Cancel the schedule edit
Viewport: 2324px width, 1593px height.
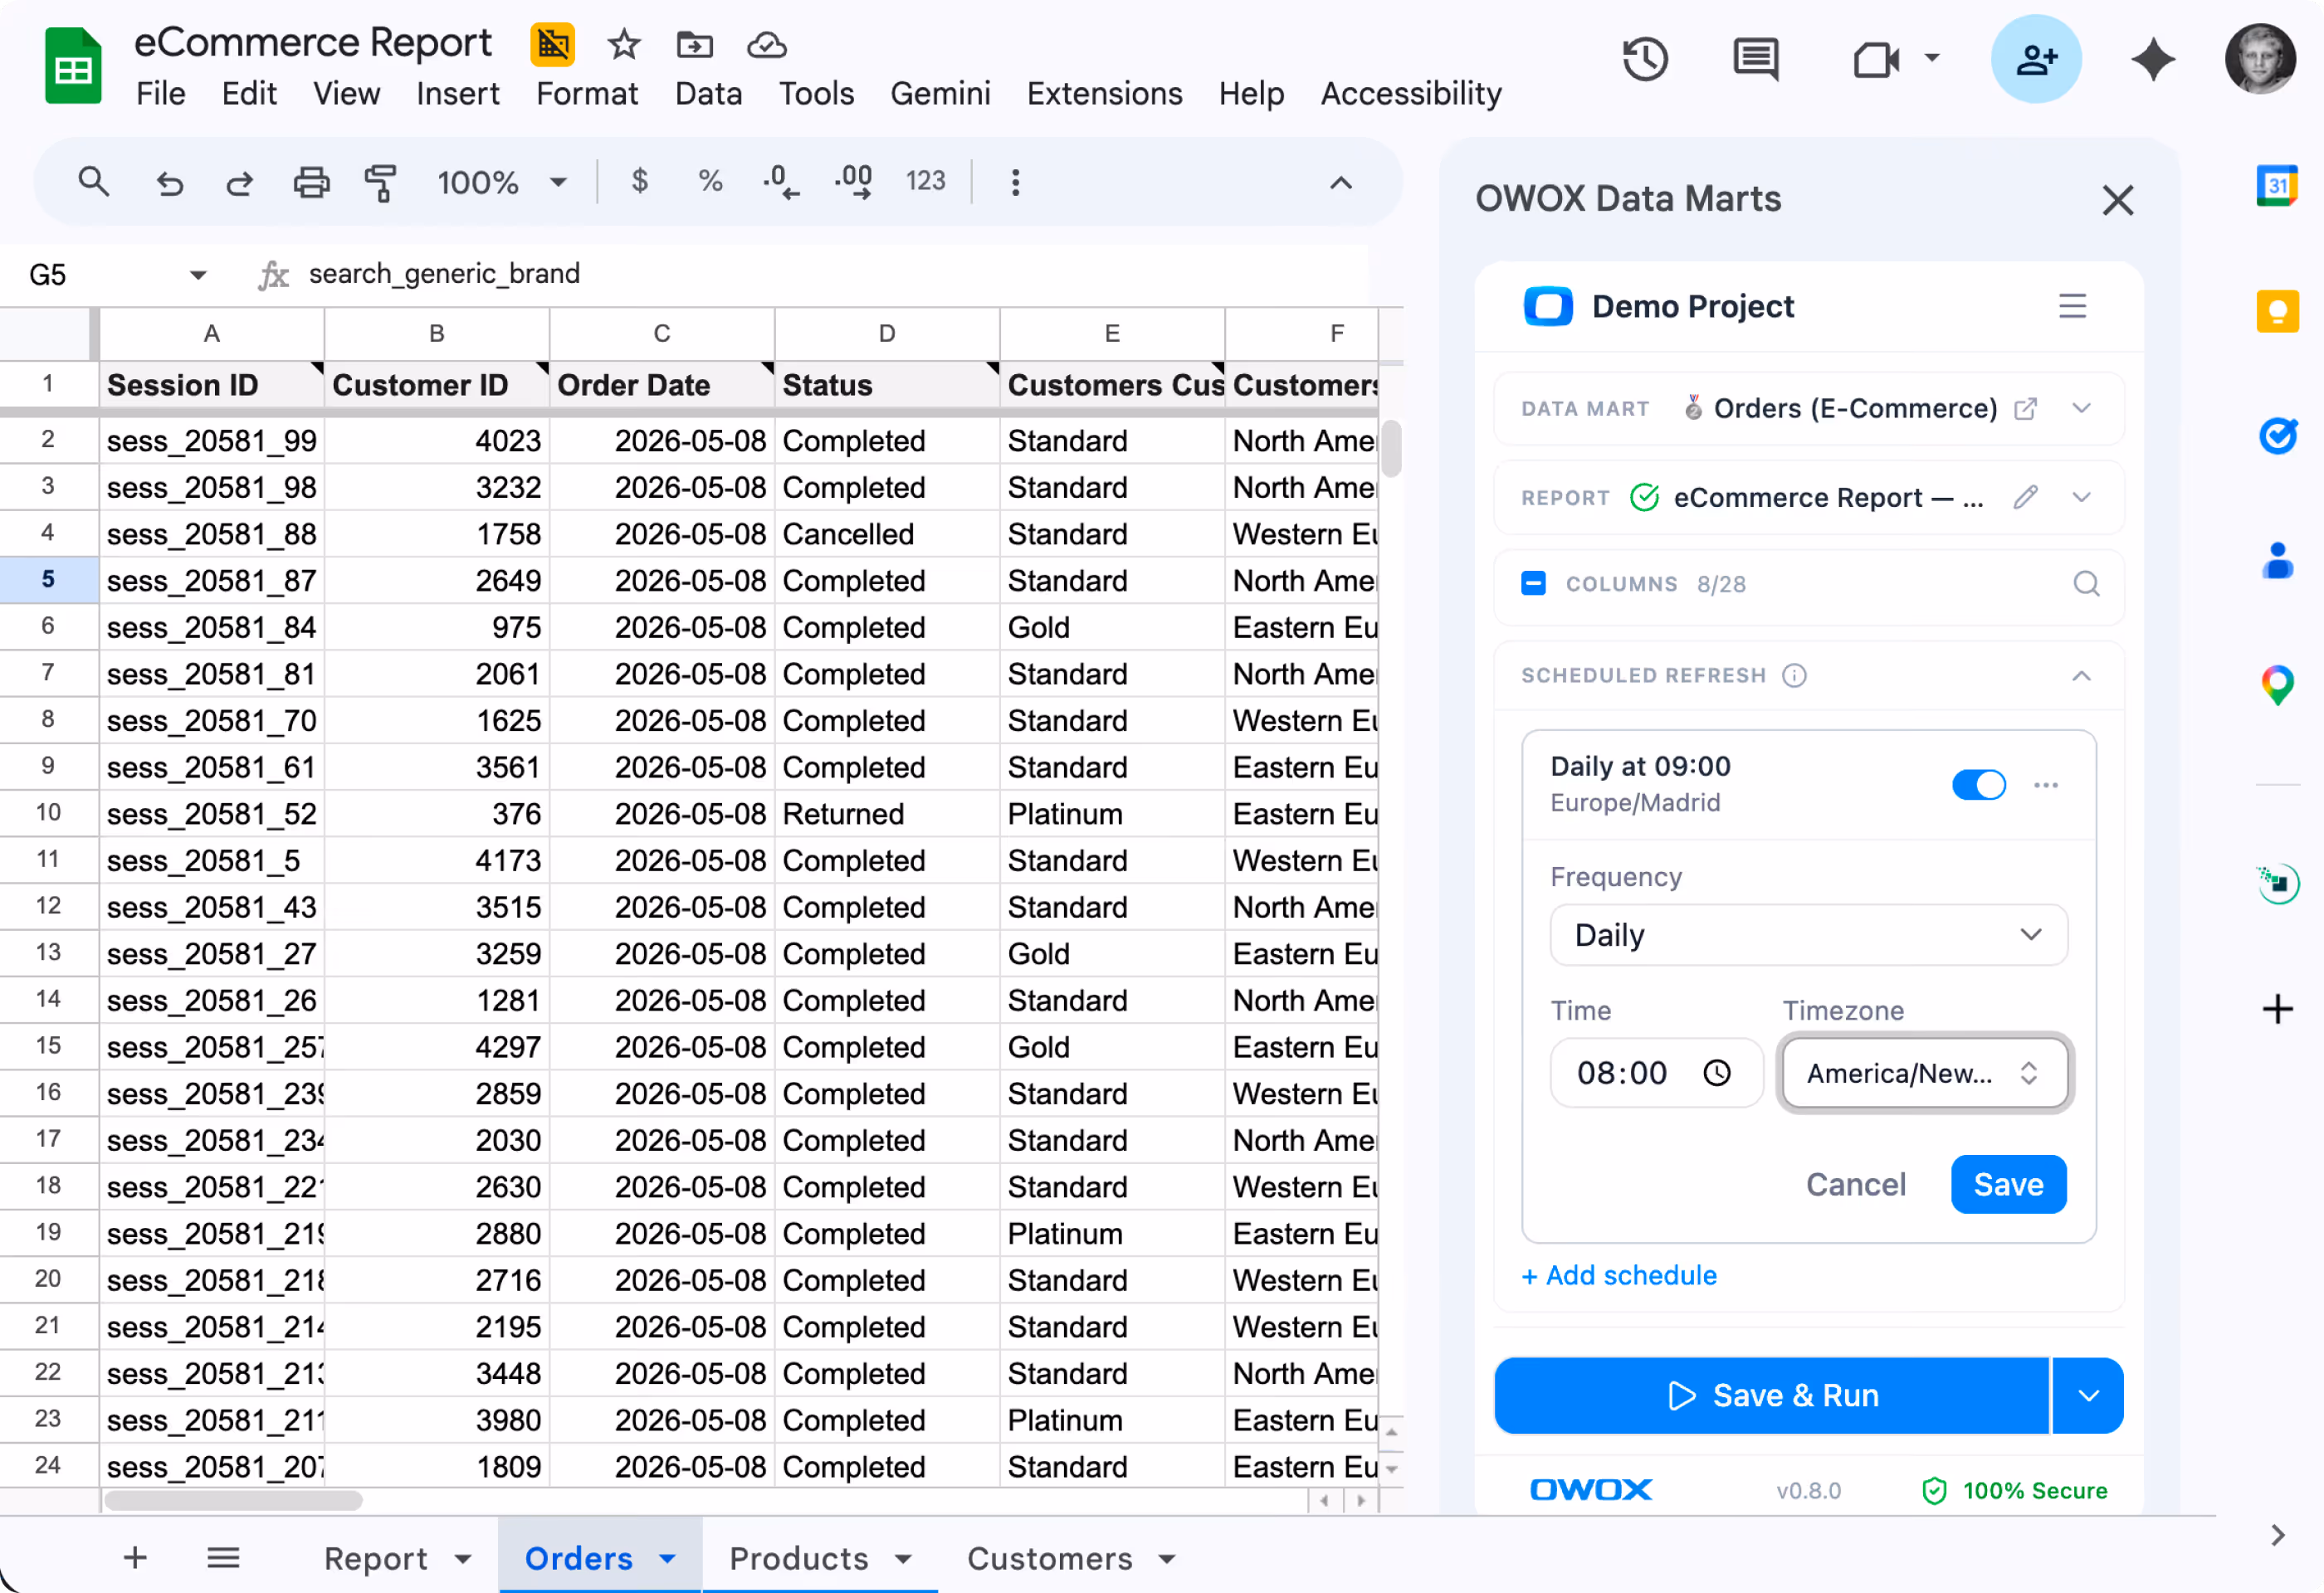pyautogui.click(x=1855, y=1184)
